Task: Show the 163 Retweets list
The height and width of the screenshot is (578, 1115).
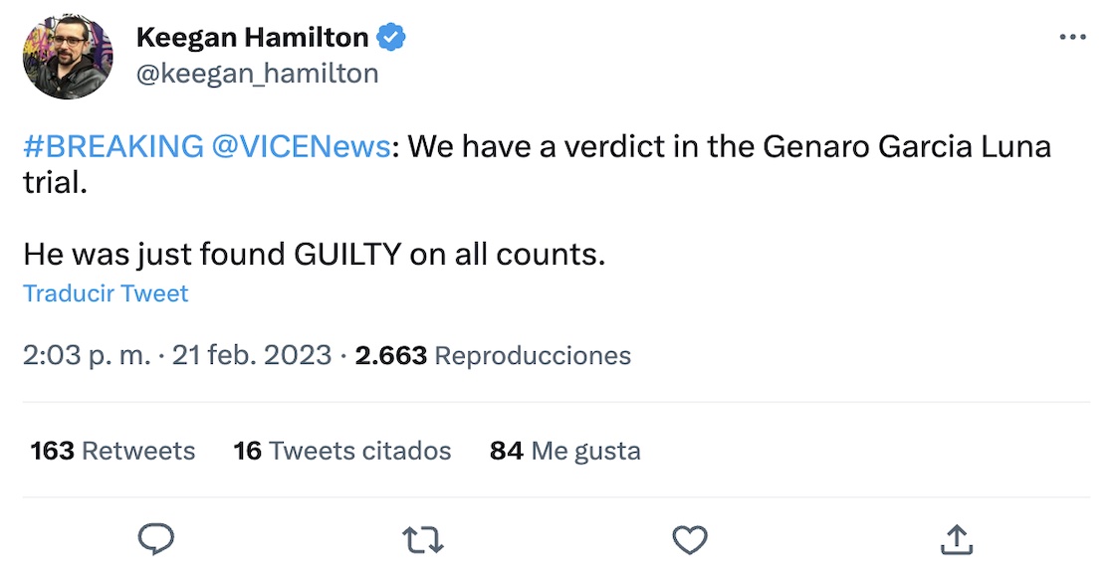Action: (112, 451)
